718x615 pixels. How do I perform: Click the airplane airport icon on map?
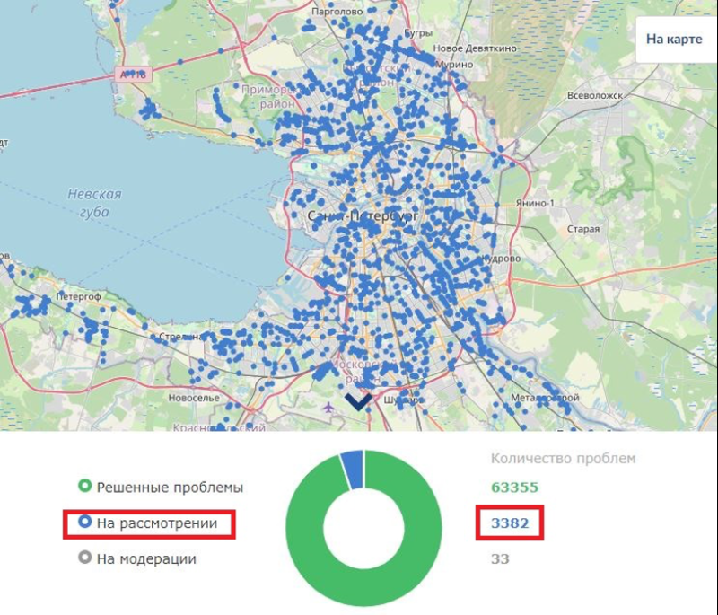tap(328, 407)
